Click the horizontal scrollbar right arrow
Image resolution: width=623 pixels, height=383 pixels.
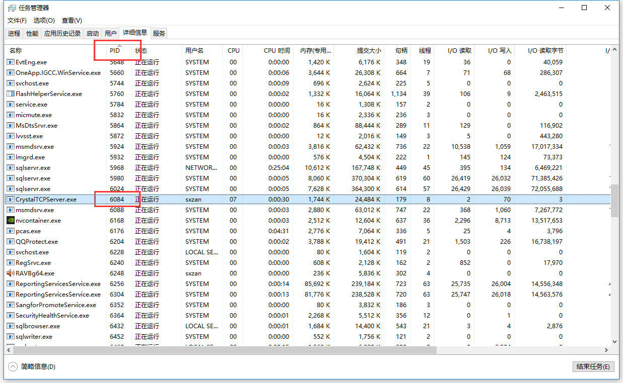(x=607, y=350)
